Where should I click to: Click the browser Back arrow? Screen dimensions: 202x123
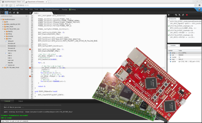coord(2,5)
